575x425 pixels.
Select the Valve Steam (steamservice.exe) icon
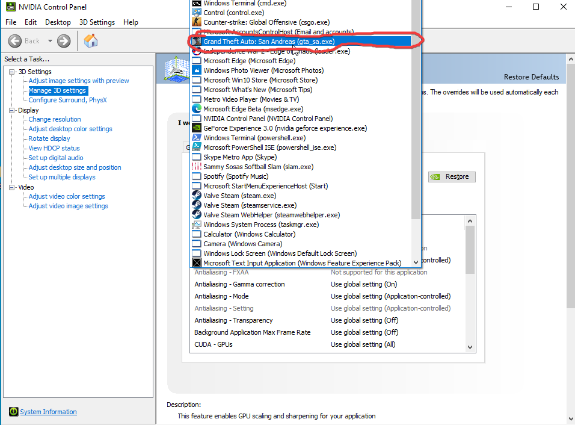[x=197, y=205]
